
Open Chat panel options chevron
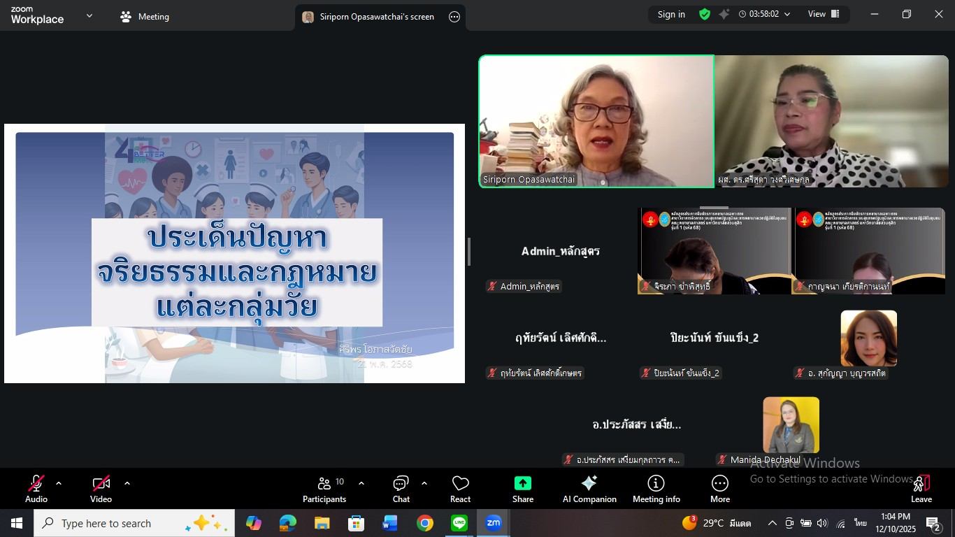tap(424, 482)
